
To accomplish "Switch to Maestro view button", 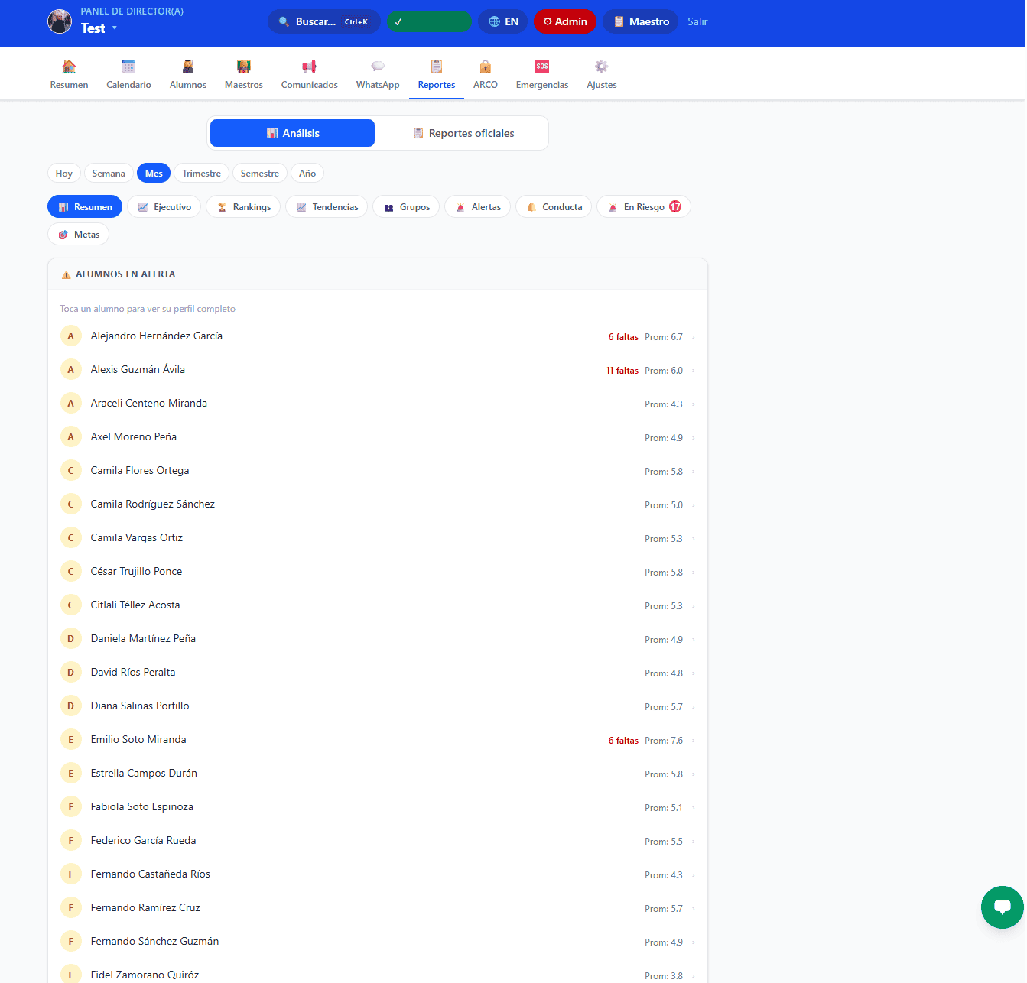I will (x=641, y=21).
